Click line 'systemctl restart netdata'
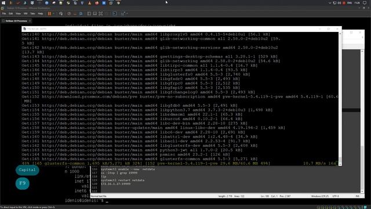 tap(122, 181)
